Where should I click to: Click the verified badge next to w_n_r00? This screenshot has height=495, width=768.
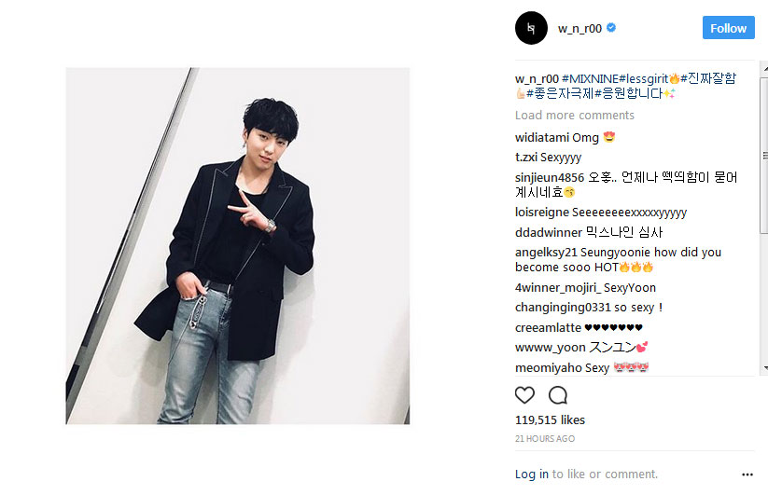pos(611,28)
